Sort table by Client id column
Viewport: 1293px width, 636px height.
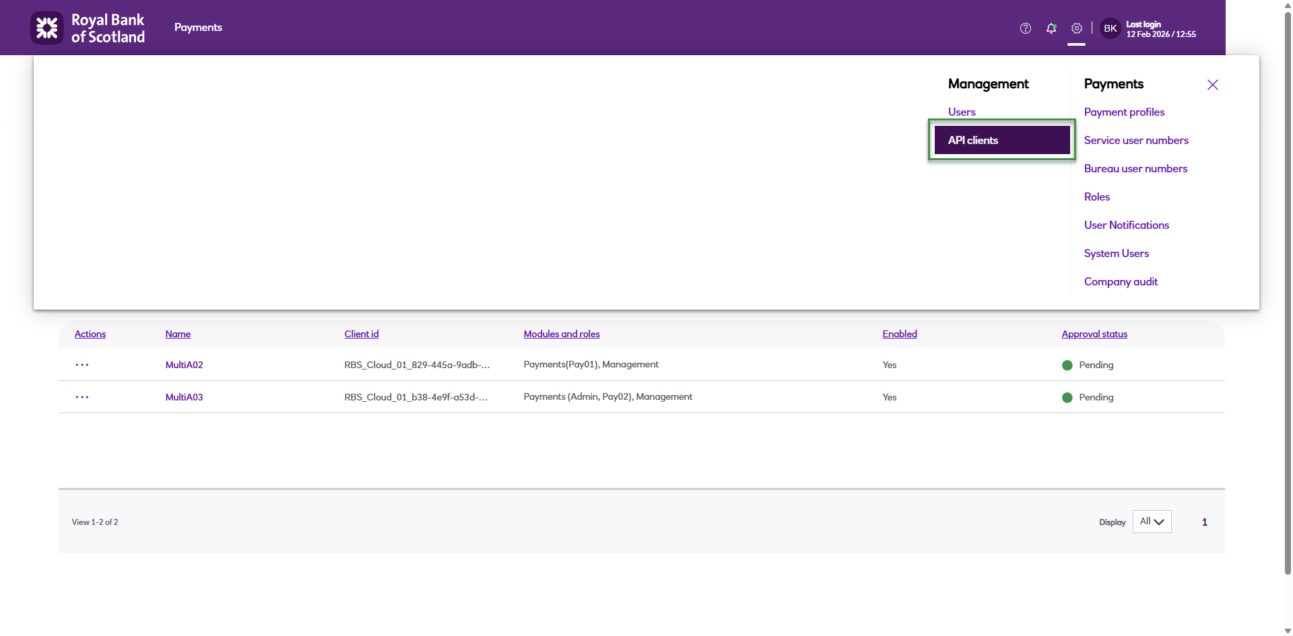(362, 334)
